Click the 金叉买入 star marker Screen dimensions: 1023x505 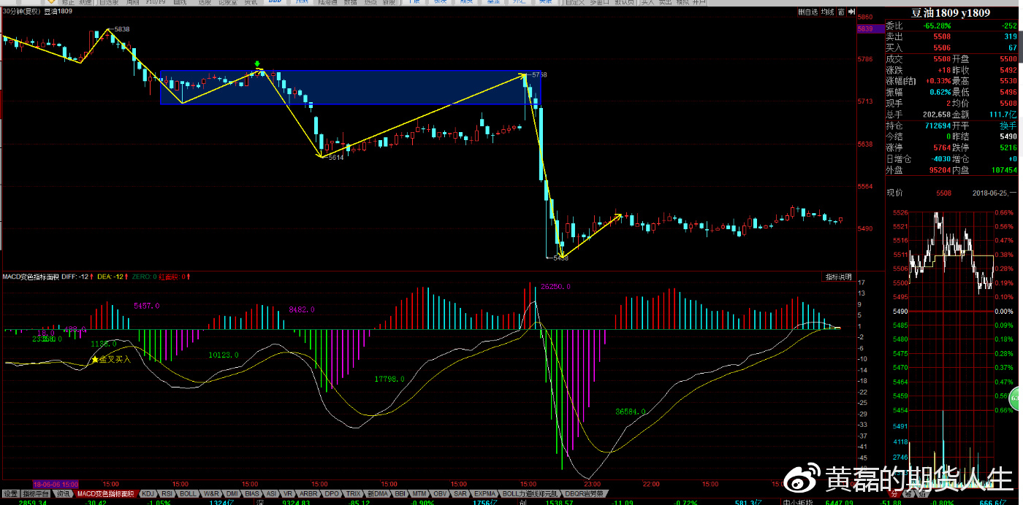click(94, 360)
